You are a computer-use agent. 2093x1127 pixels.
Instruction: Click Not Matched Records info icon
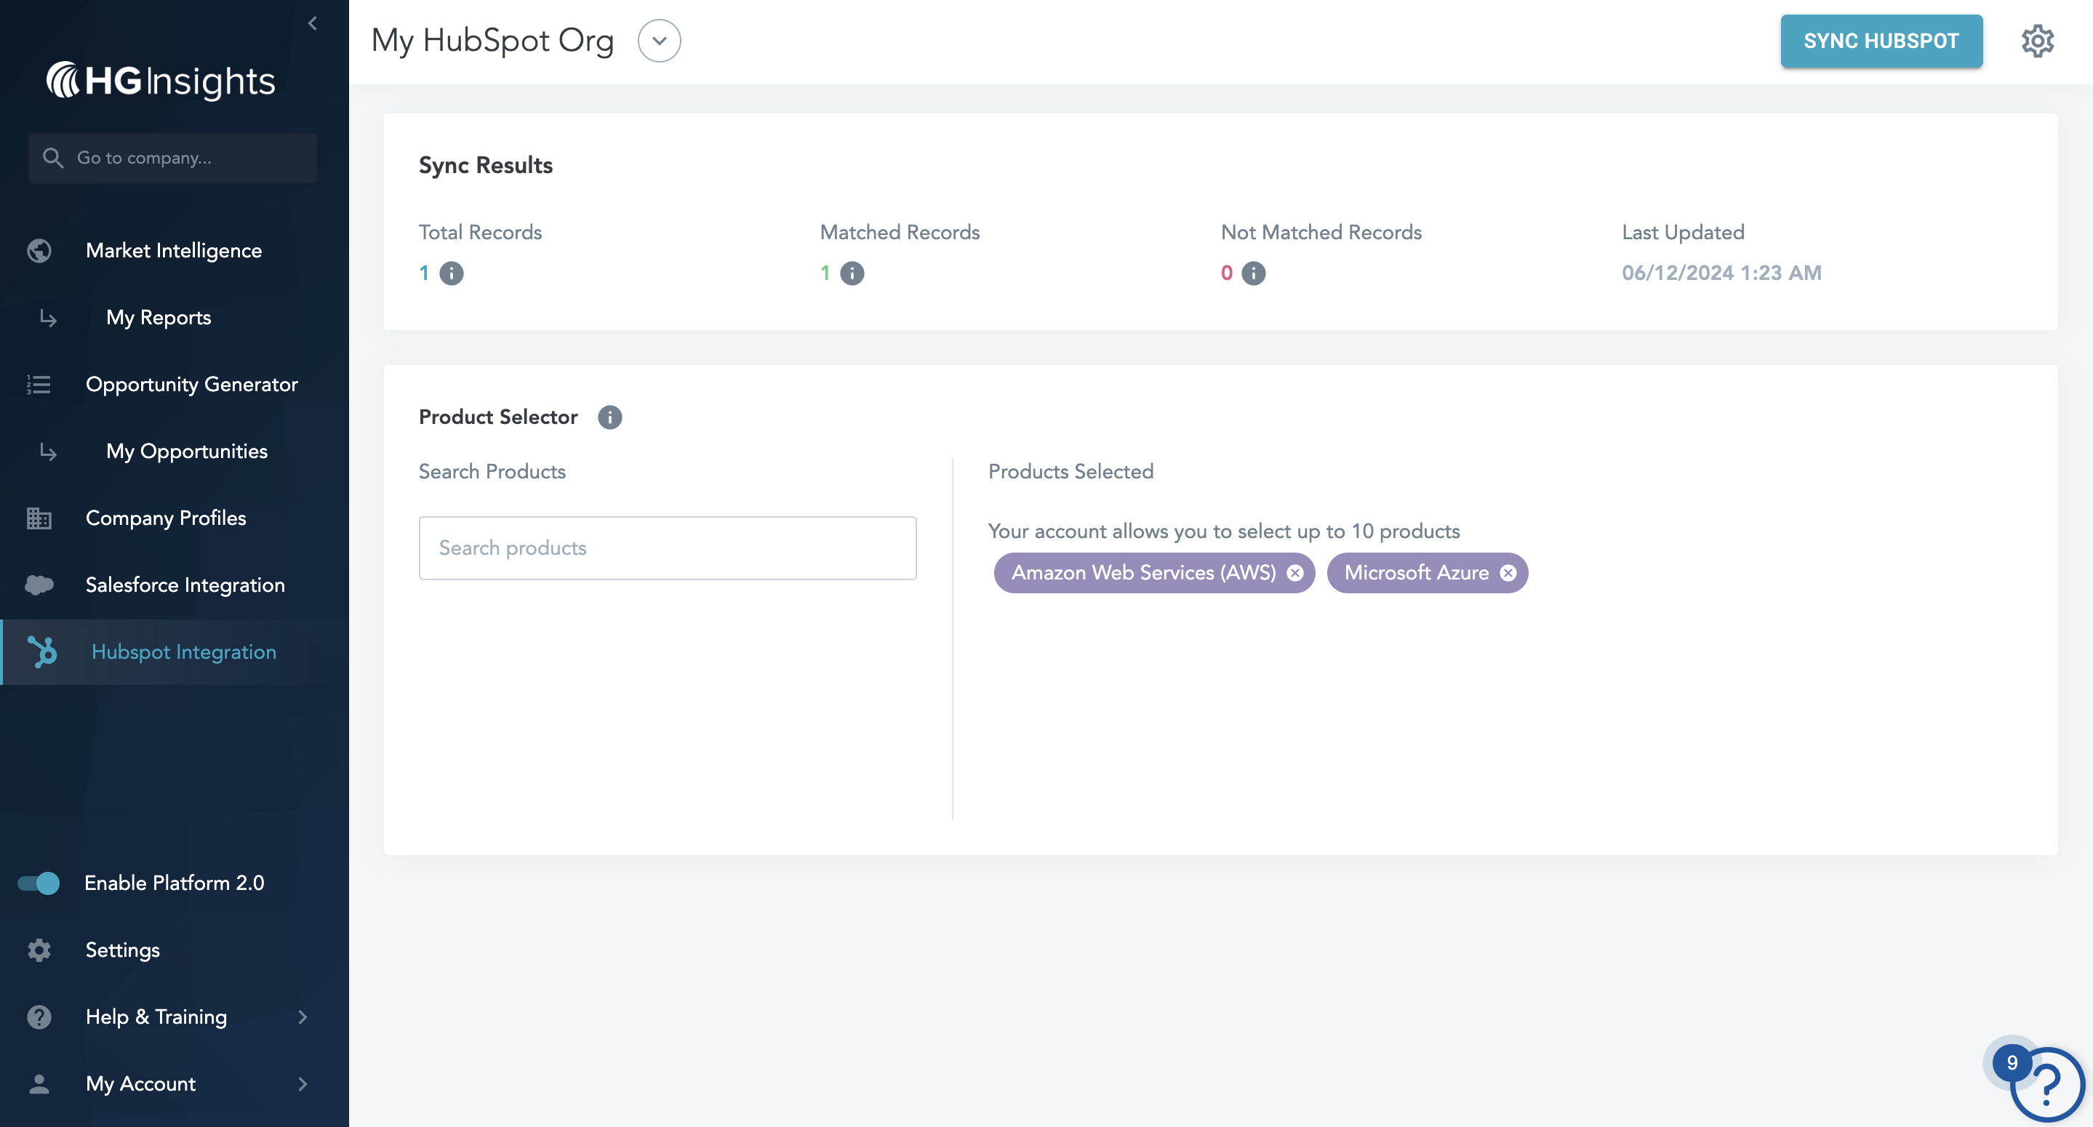tap(1253, 273)
